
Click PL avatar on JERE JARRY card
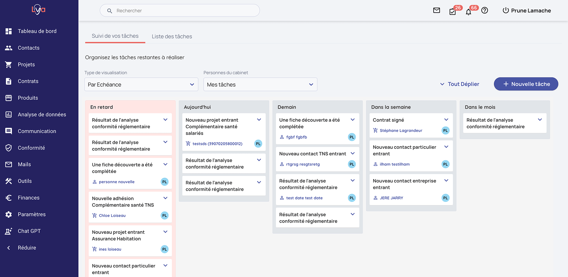(x=445, y=198)
